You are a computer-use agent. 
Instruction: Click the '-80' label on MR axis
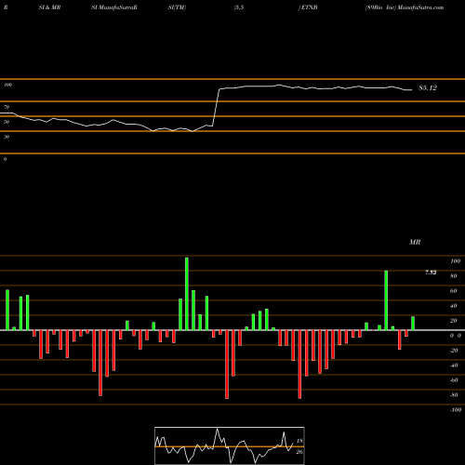(454, 395)
